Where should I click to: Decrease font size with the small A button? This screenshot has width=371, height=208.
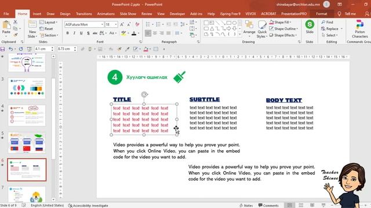129,24
